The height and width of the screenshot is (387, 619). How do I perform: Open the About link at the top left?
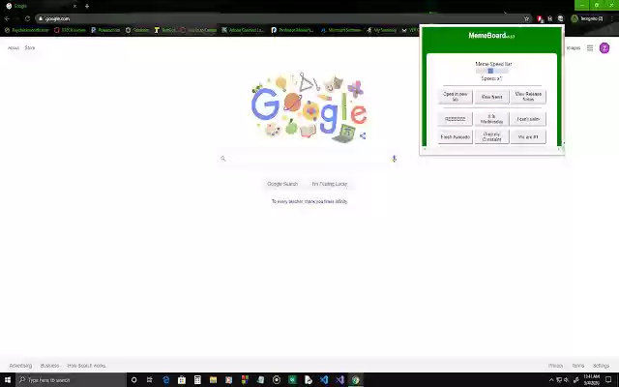[x=14, y=47]
